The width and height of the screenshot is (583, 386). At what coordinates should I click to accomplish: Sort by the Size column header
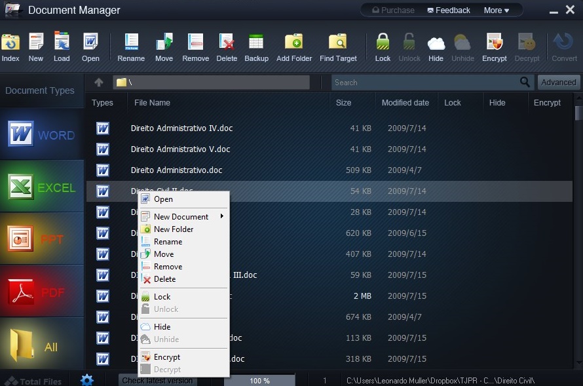(343, 103)
